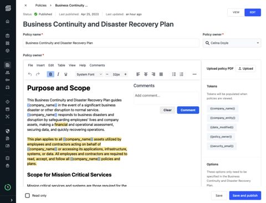Insert a numbered list
The image size is (266, 203).
(182, 74)
